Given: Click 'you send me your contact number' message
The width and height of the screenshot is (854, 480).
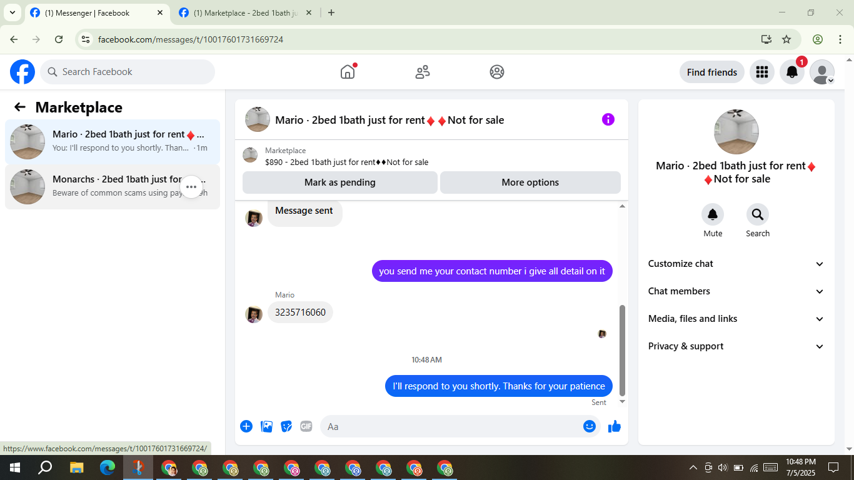Looking at the screenshot, I should [x=492, y=271].
